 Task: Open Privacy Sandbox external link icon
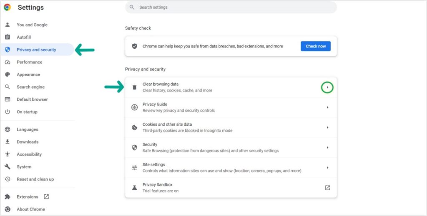328,188
